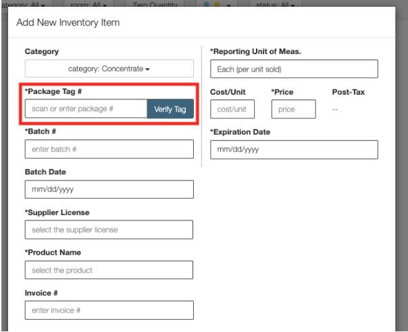Focus the enter batch # field
408x332 pixels.
point(109,149)
